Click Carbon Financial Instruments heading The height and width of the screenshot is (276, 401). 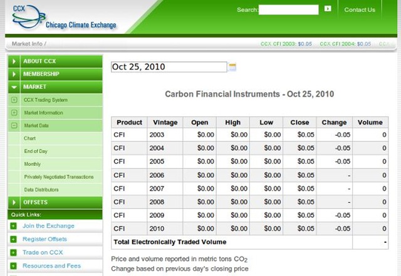tap(249, 94)
